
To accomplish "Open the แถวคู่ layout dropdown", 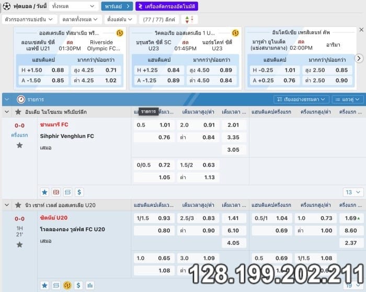I will pos(348,100).
